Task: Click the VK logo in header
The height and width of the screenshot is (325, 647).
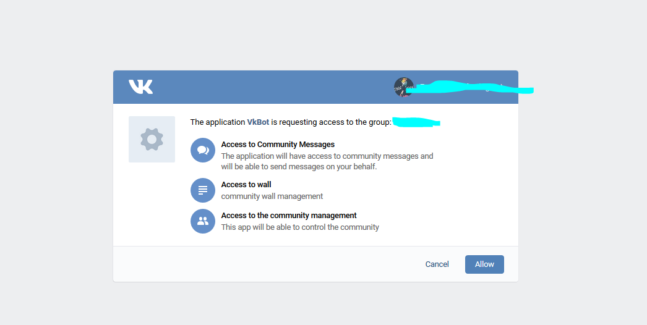Action: [140, 87]
